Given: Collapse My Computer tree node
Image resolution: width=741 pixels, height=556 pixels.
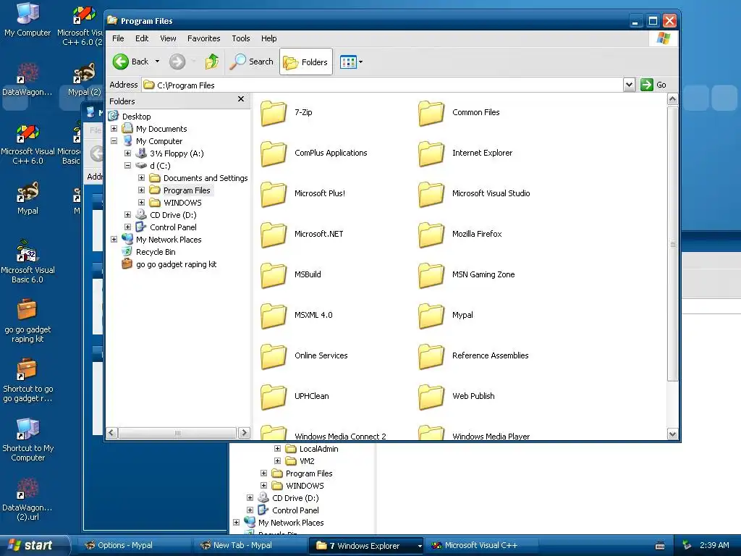Looking at the screenshot, I should click(114, 141).
